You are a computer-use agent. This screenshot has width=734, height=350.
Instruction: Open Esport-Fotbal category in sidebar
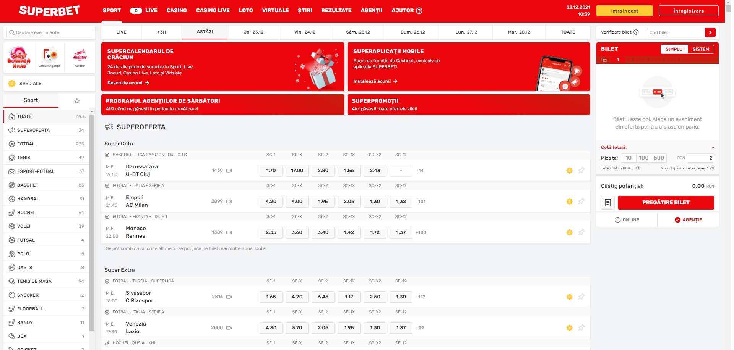coord(46,171)
